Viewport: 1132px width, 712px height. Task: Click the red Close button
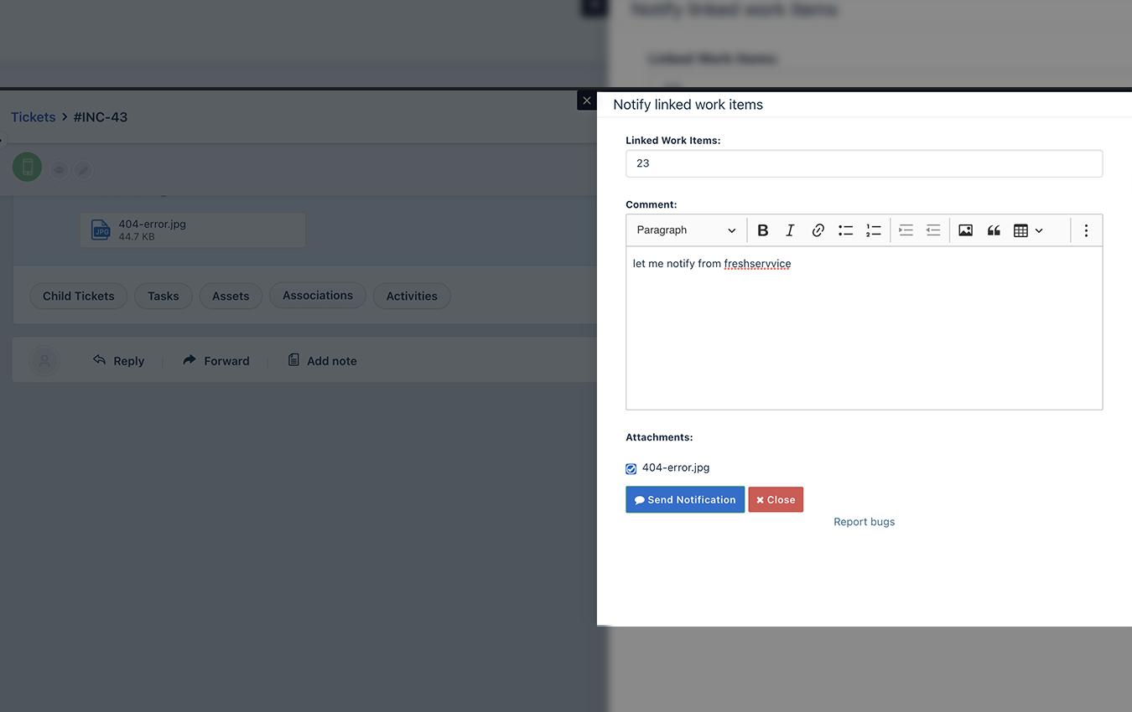pyautogui.click(x=776, y=500)
